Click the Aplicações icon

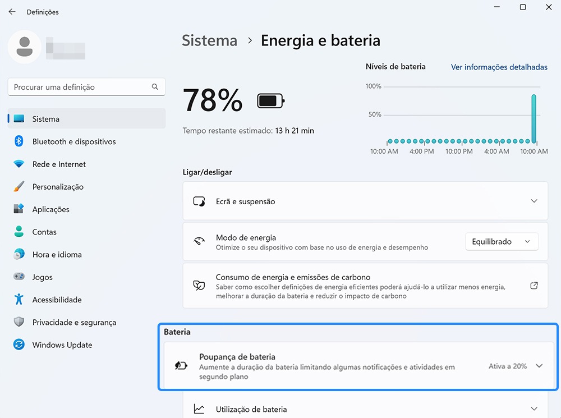click(19, 209)
